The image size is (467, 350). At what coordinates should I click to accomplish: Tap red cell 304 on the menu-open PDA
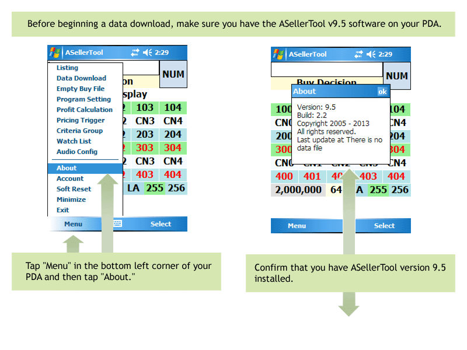173,148
